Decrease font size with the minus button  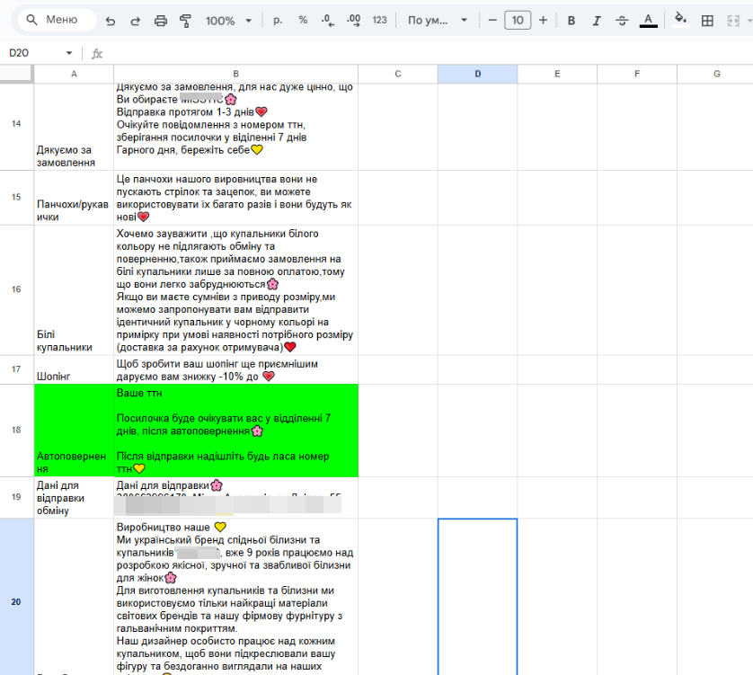[492, 19]
